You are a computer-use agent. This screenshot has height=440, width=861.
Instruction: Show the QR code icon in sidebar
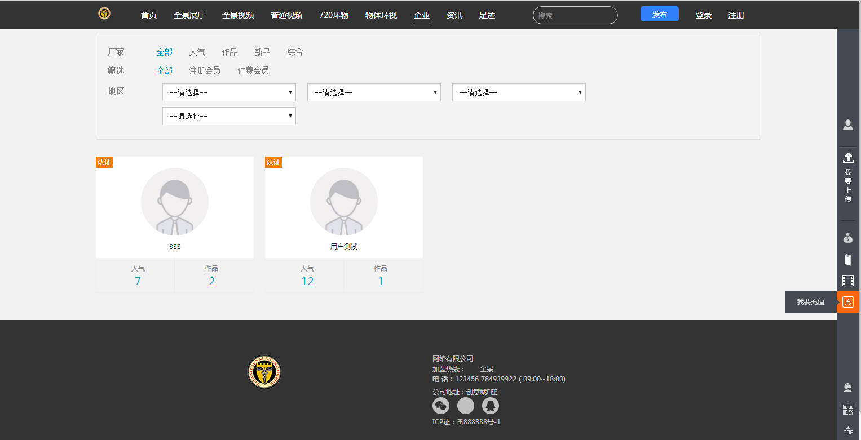pyautogui.click(x=848, y=410)
